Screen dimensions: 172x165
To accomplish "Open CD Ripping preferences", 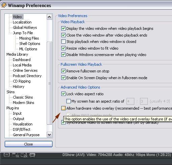I will click(x=22, y=81).
